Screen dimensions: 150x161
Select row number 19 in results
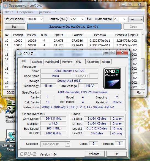click(x=7, y=83)
